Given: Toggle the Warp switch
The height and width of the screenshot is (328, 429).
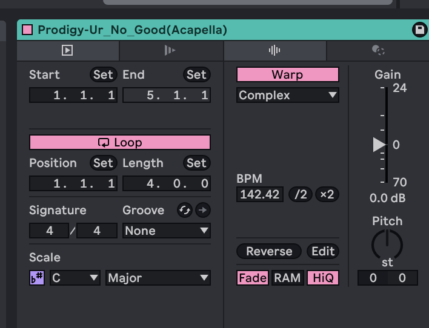Looking at the screenshot, I should [288, 74].
